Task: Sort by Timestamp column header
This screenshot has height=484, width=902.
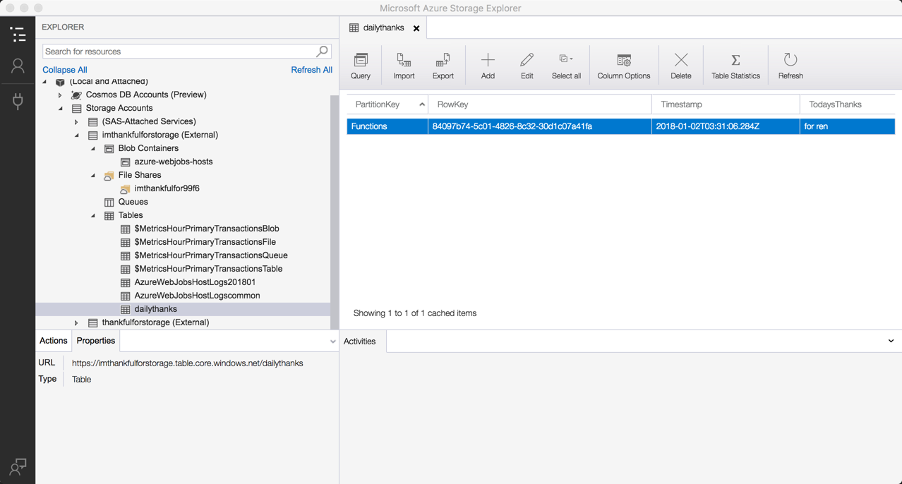Action: pyautogui.click(x=726, y=104)
